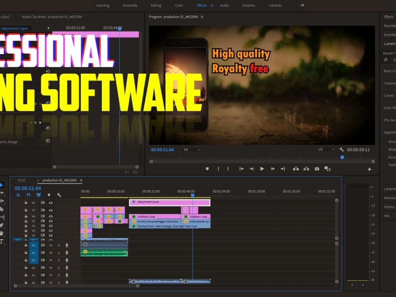This screenshot has height=297, width=396.
Task: Click the Program monitor playhead marker
Action: 342,157
